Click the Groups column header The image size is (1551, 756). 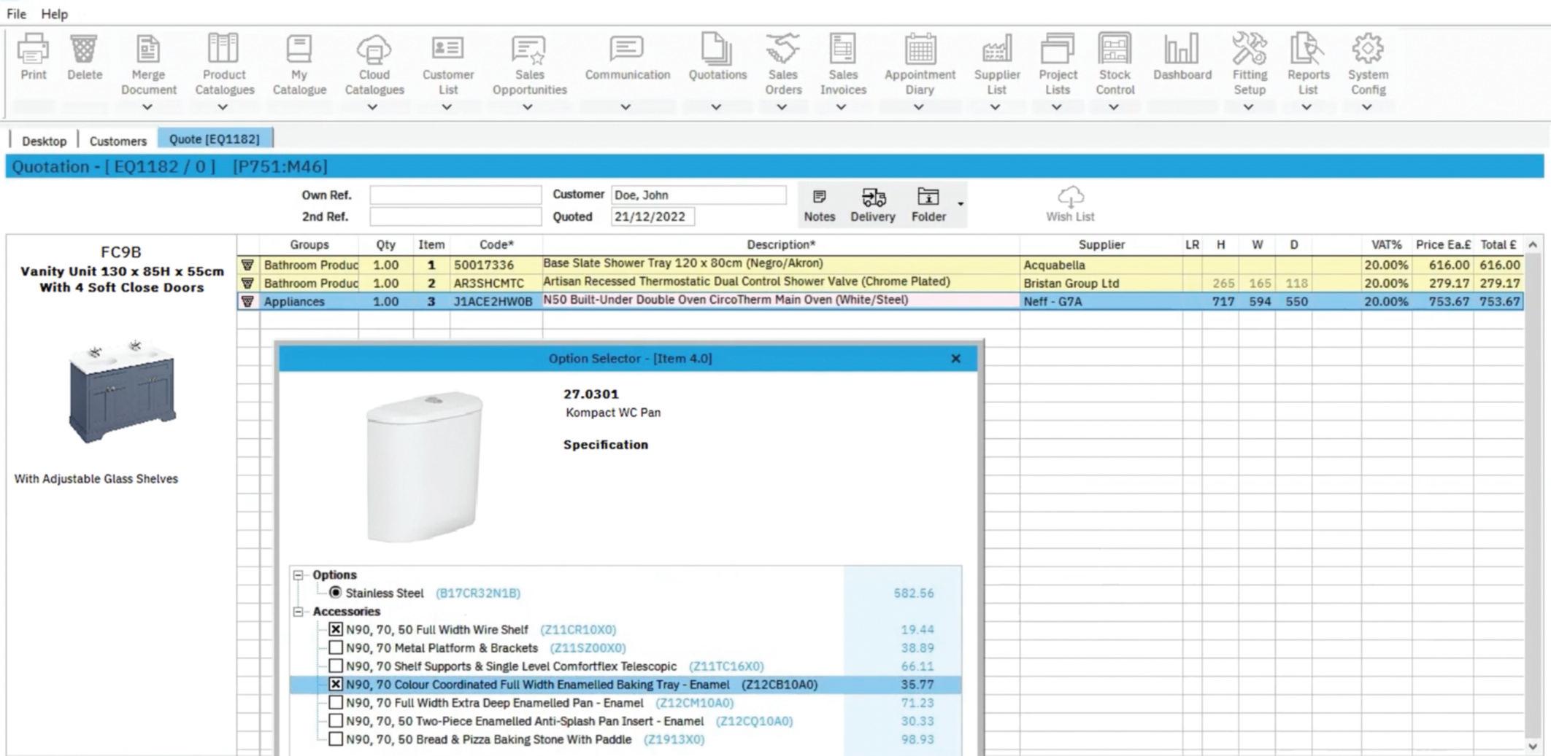click(x=309, y=245)
